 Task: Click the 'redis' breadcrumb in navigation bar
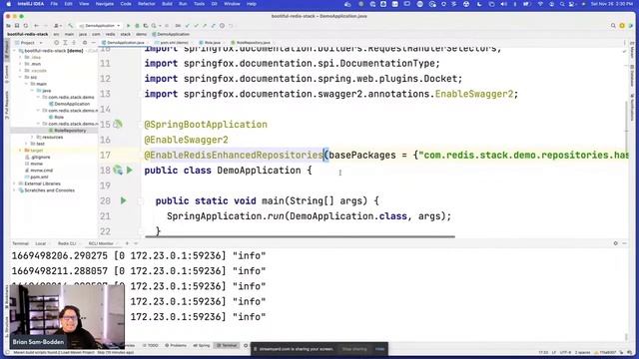click(x=111, y=34)
